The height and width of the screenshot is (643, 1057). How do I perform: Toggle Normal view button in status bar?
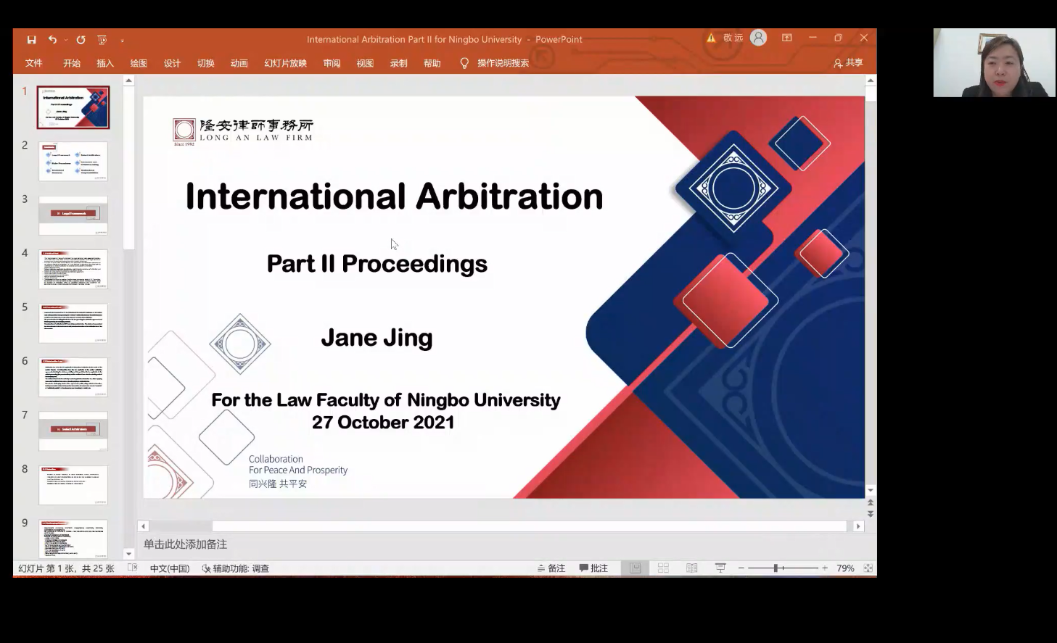click(x=635, y=568)
